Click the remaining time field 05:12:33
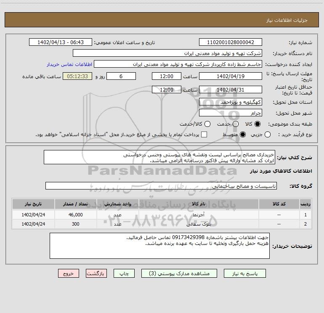This screenshot has width=324, height=313. point(77,76)
